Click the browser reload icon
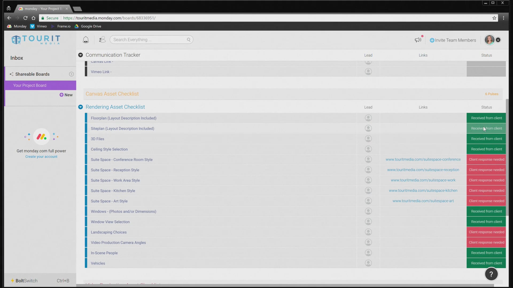 [25, 18]
